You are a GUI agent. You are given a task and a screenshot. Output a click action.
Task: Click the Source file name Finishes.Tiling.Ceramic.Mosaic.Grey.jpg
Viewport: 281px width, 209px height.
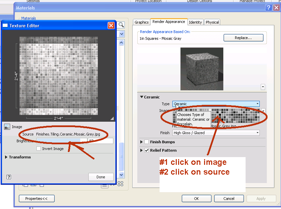pyautogui.click(x=68, y=134)
